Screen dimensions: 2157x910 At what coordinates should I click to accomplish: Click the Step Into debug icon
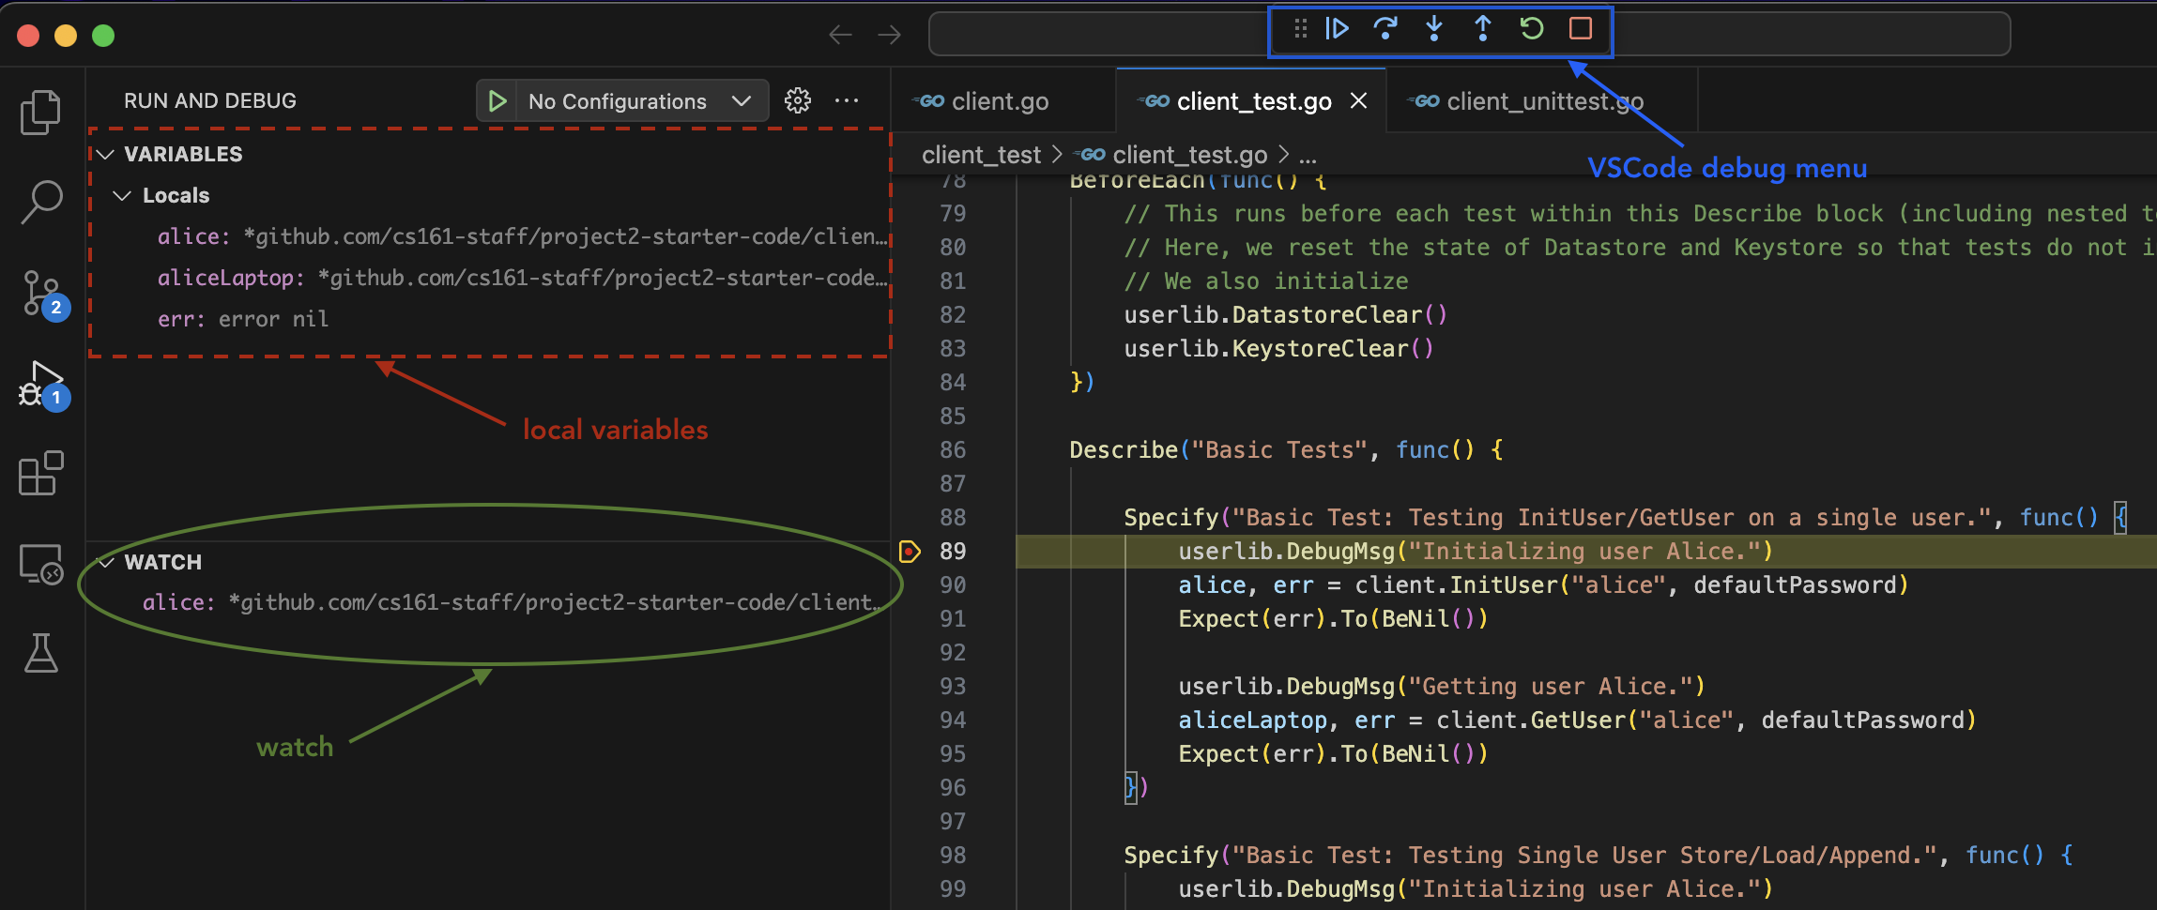pos(1434,28)
